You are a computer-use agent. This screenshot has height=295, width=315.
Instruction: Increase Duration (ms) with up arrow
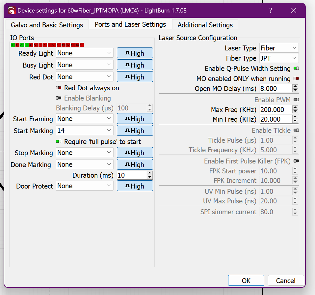click(x=149, y=173)
